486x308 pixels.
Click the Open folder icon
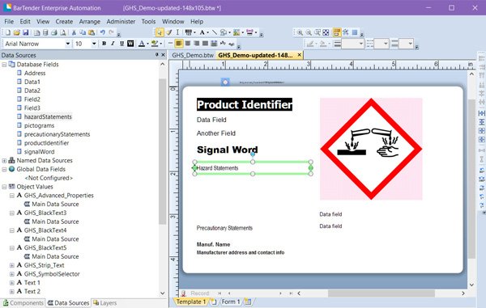coord(17,32)
